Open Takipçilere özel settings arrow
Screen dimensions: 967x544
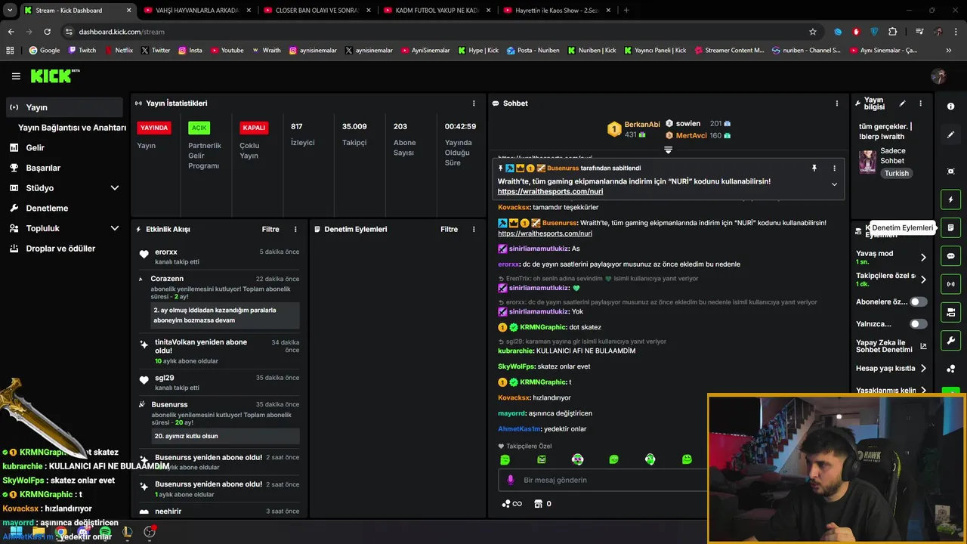click(923, 280)
